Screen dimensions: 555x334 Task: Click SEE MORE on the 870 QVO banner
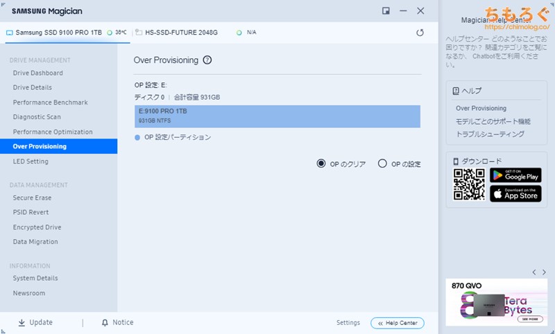(530, 319)
